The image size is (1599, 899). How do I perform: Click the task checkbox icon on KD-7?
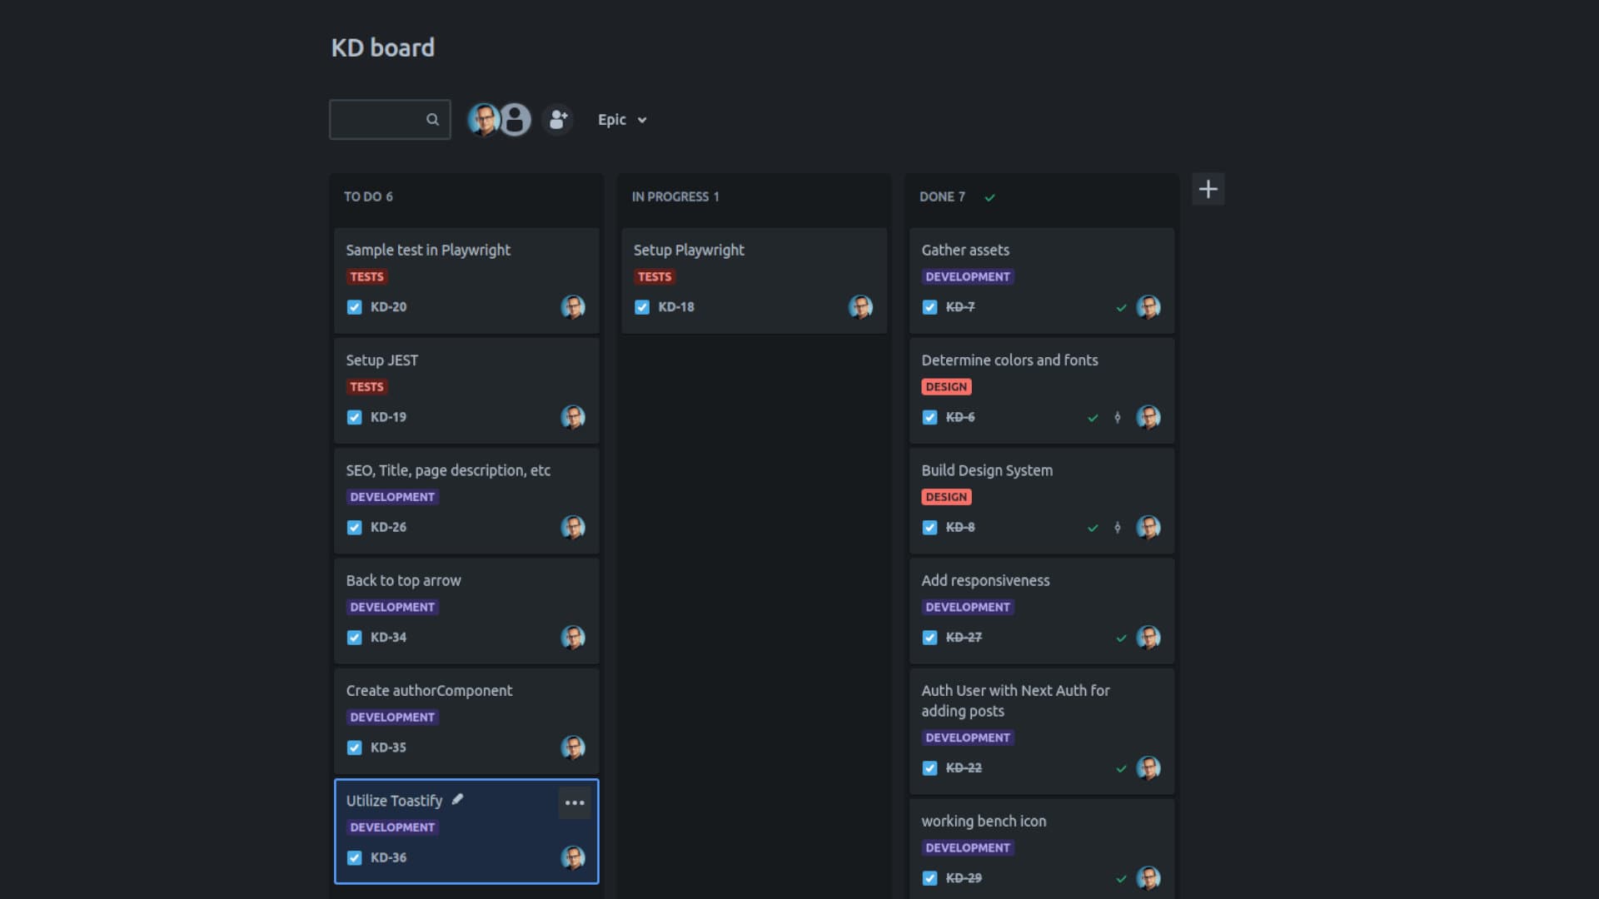[x=930, y=307]
